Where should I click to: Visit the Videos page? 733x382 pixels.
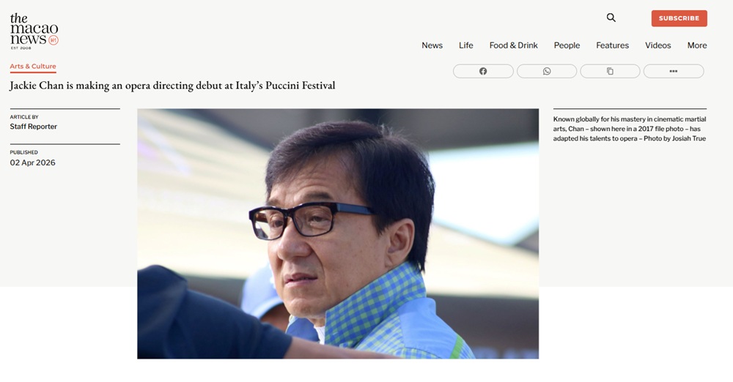[658, 45]
